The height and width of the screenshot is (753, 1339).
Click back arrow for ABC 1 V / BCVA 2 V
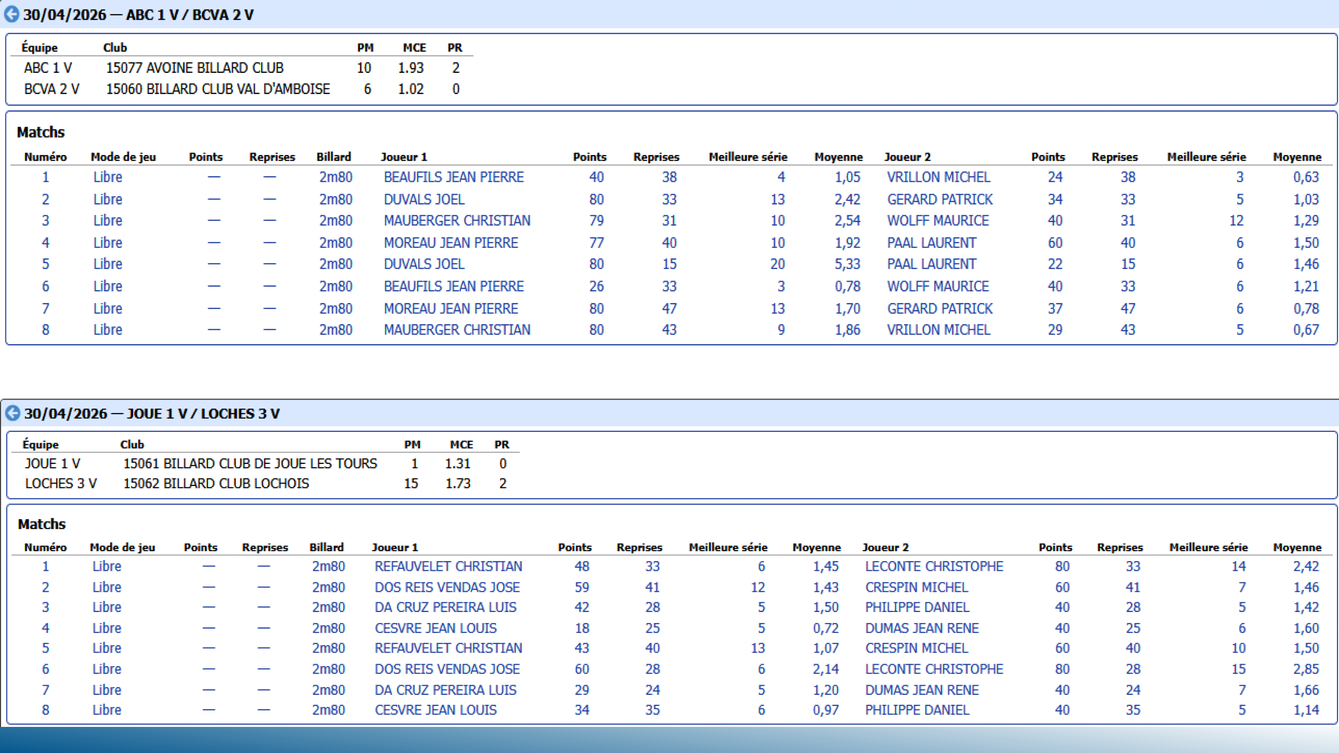tap(12, 14)
